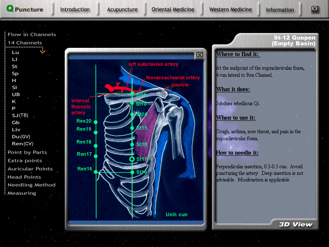Open the Information tab
Screen dimensions: 329x247
point(280,9)
